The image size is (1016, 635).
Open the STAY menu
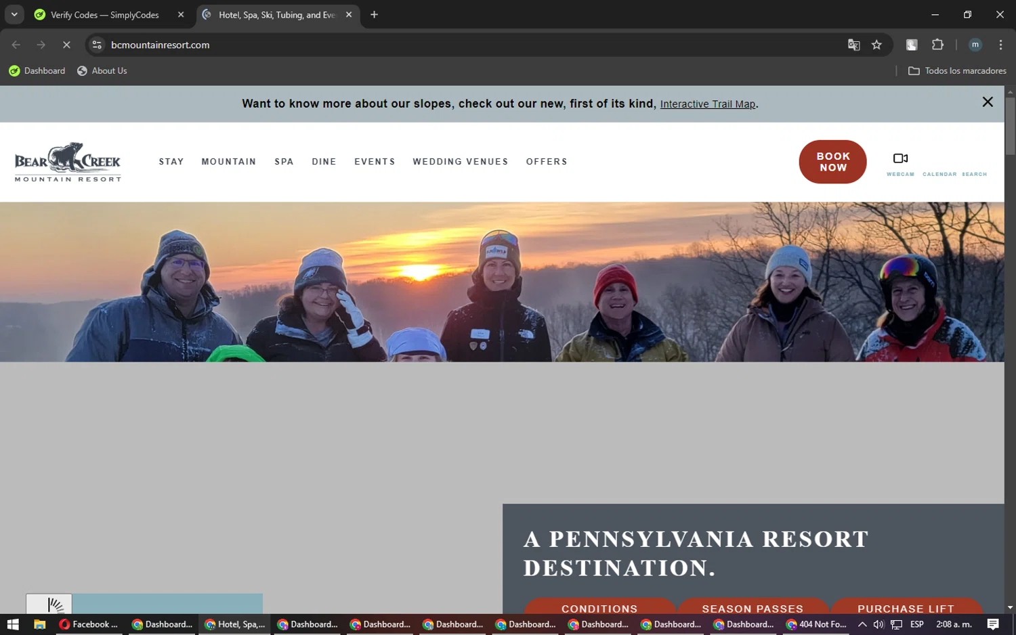tap(171, 162)
